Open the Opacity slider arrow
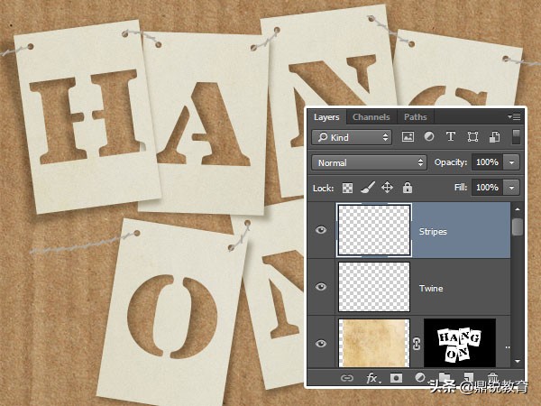541x406 pixels. [512, 162]
